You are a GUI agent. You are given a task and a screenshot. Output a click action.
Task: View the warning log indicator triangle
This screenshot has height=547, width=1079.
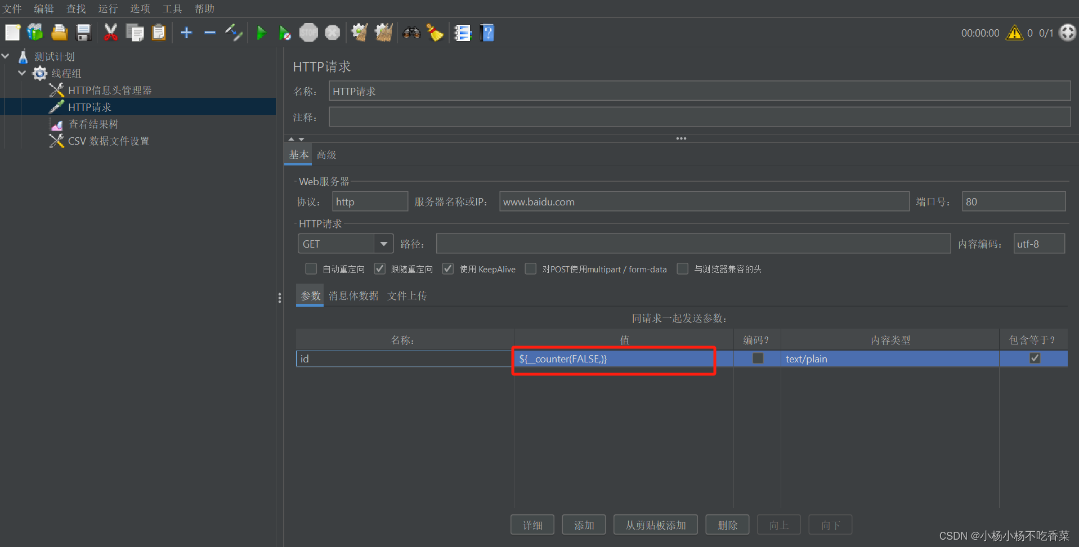[x=1015, y=33]
